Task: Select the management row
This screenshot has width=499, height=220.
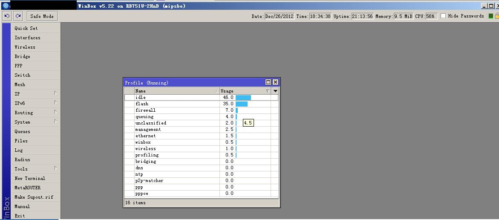Action: (202, 129)
